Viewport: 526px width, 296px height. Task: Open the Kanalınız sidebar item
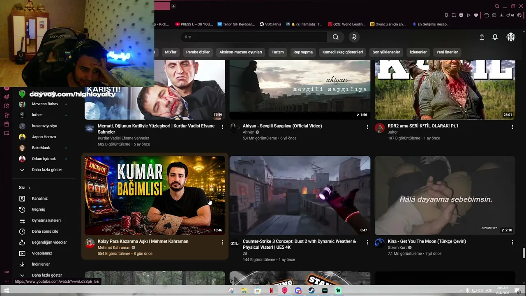40,199
